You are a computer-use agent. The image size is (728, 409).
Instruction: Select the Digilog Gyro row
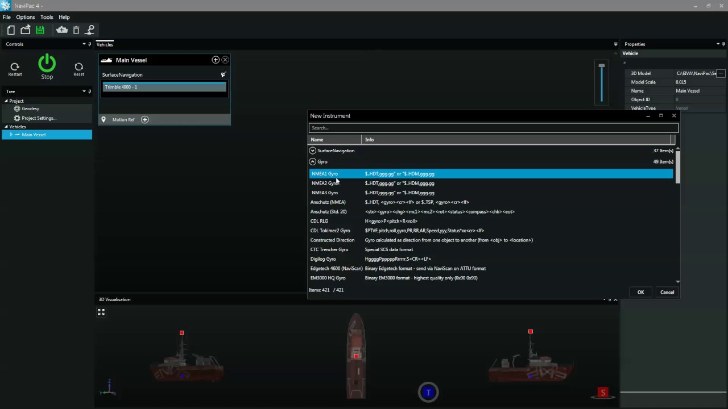[491, 259]
